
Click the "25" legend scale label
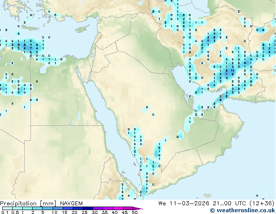[84, 212]
